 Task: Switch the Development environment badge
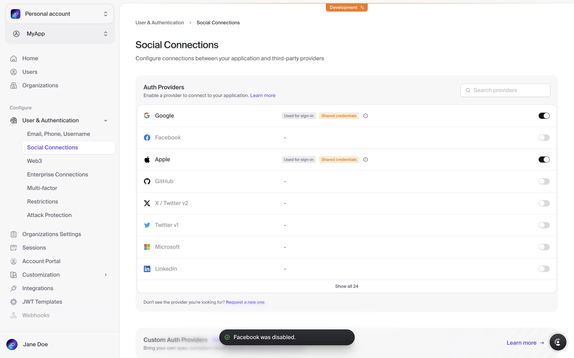point(346,7)
